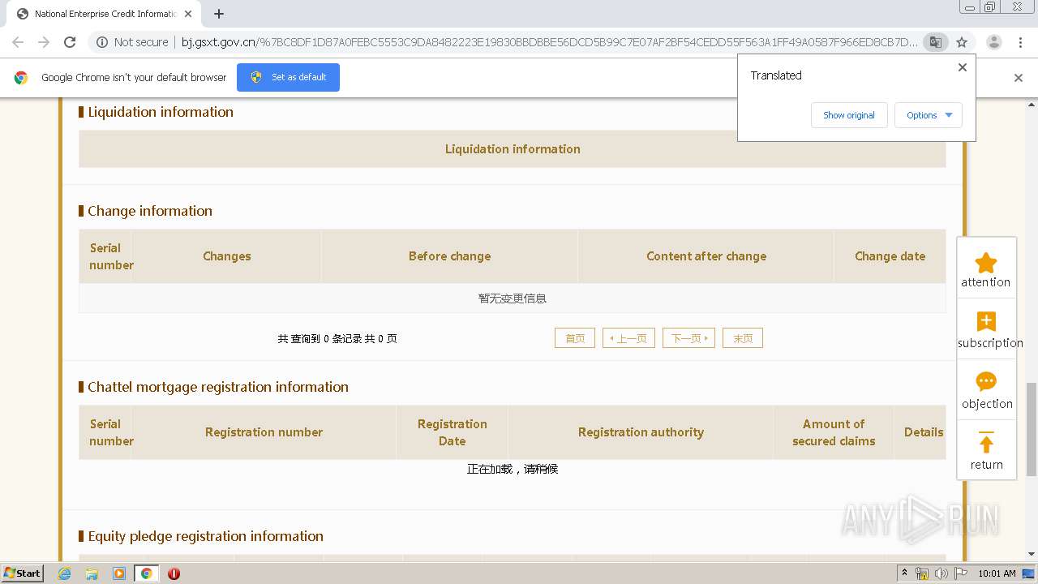Click Show original button
The image size is (1038, 584).
(x=849, y=115)
